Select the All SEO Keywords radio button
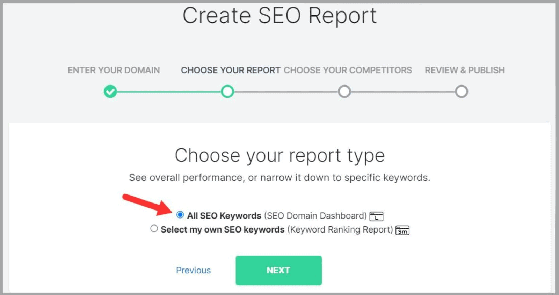 [x=180, y=215]
